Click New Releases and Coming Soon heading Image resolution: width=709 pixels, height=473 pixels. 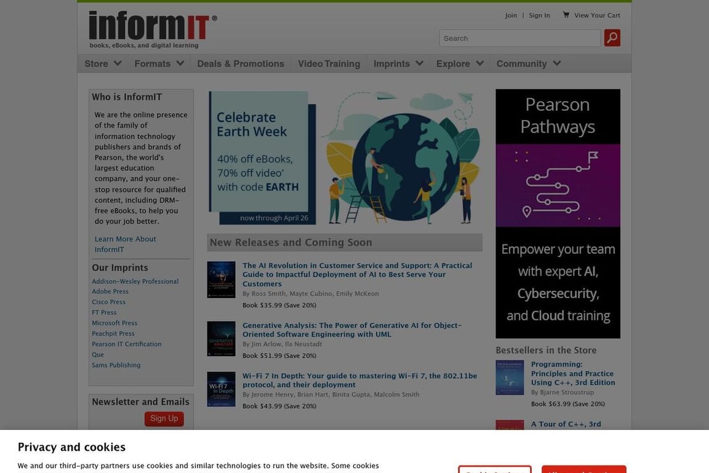(290, 242)
